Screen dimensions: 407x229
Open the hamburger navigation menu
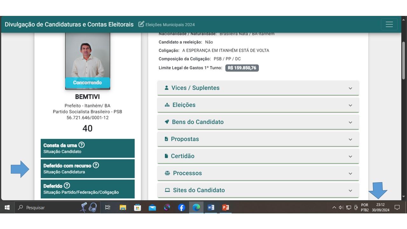coord(389,24)
